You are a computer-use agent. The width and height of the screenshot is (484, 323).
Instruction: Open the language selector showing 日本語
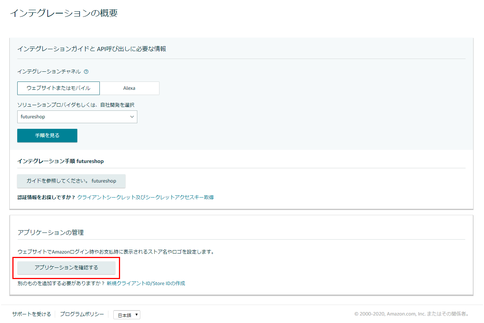click(x=126, y=314)
